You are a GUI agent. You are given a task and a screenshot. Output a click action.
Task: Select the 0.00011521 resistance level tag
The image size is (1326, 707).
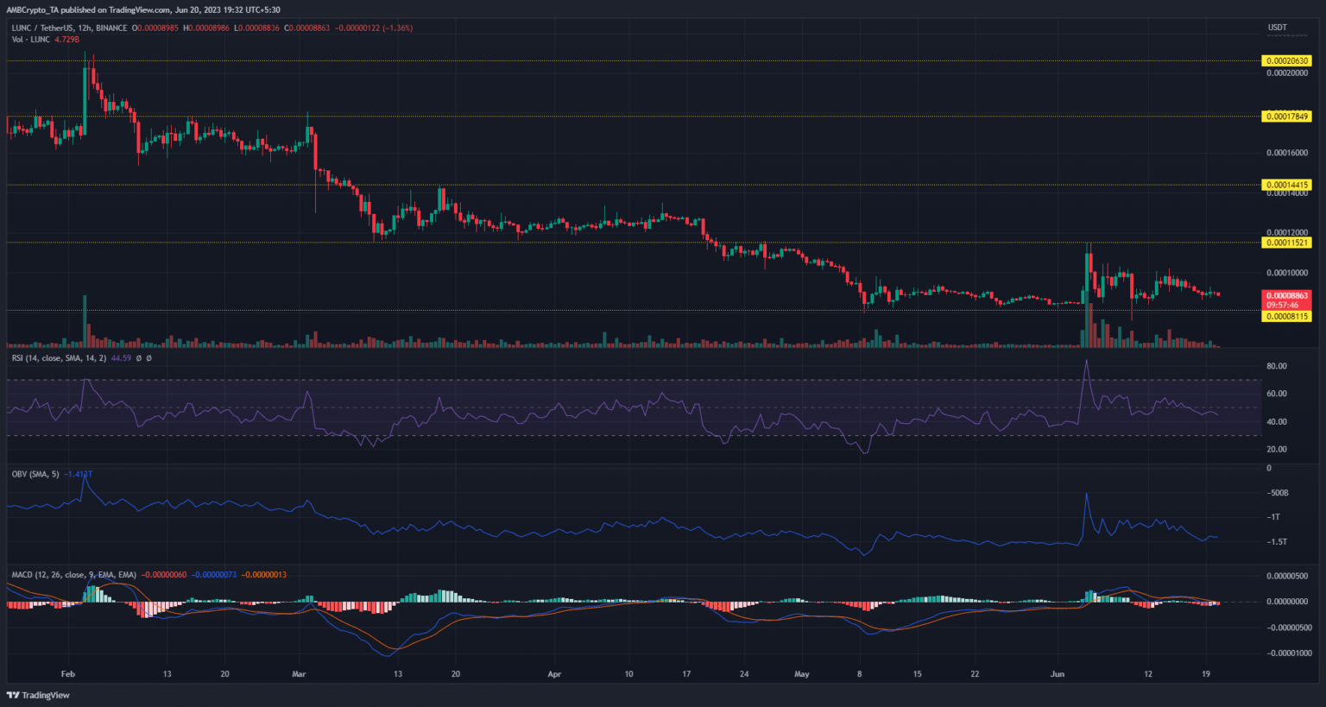(1286, 243)
